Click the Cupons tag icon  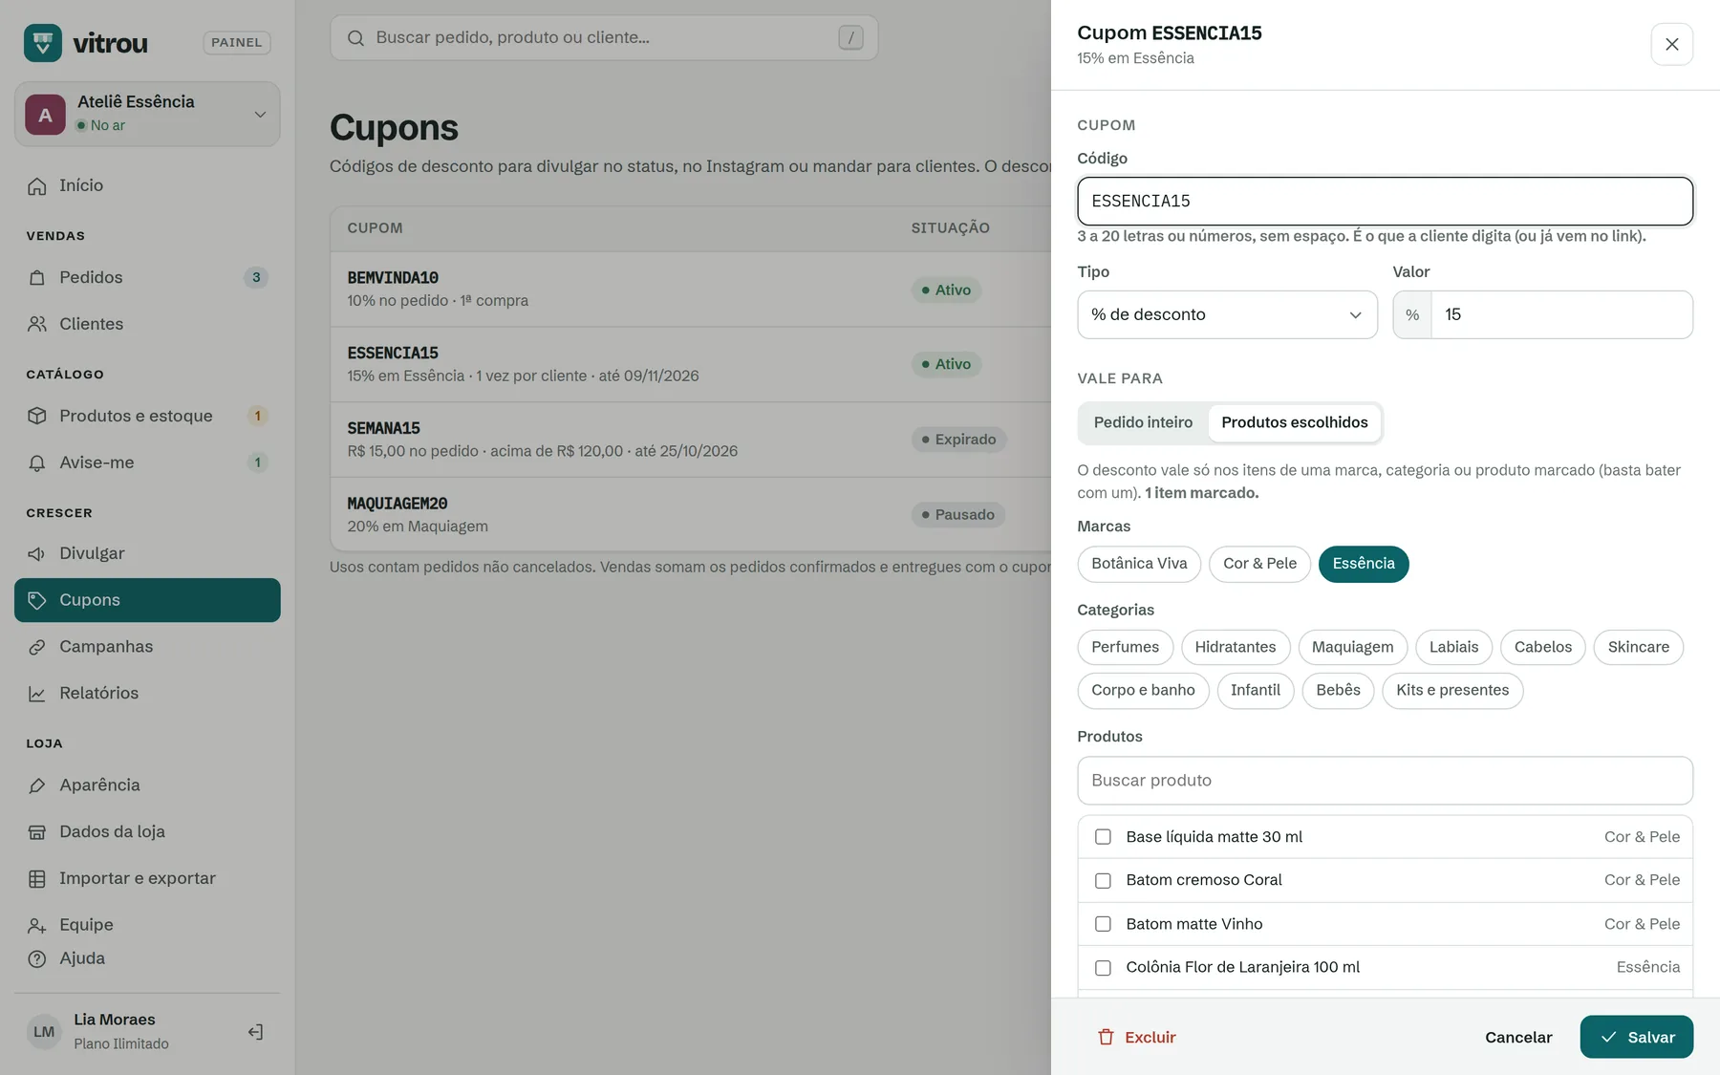(37, 600)
